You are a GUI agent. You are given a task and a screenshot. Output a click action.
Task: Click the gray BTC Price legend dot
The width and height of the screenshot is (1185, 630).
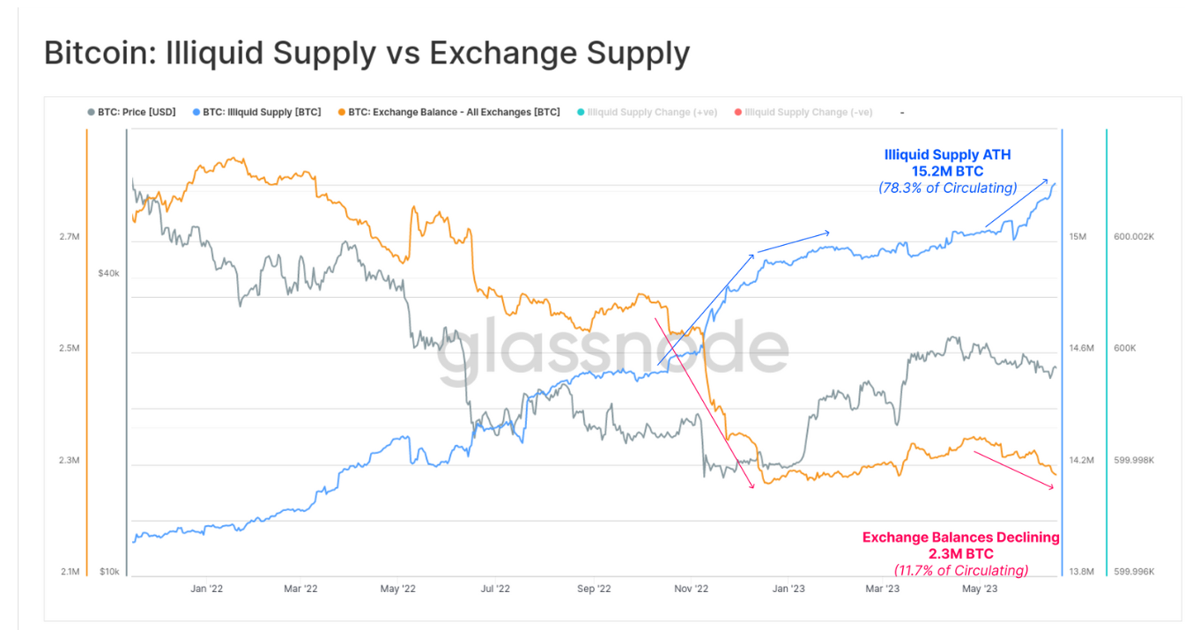pyautogui.click(x=91, y=113)
